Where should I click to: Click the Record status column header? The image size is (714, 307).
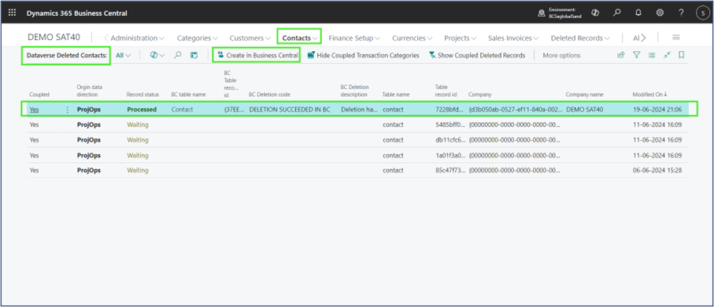[x=142, y=94]
